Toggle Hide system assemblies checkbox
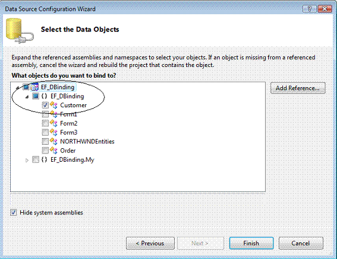 tap(13, 212)
